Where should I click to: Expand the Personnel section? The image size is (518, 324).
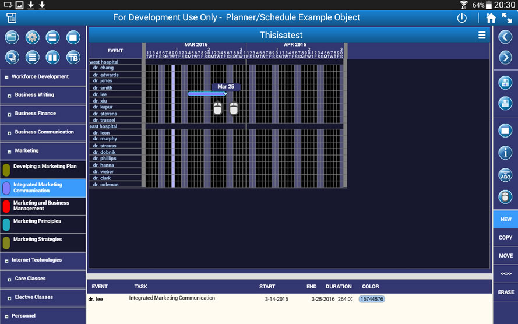pos(6,316)
